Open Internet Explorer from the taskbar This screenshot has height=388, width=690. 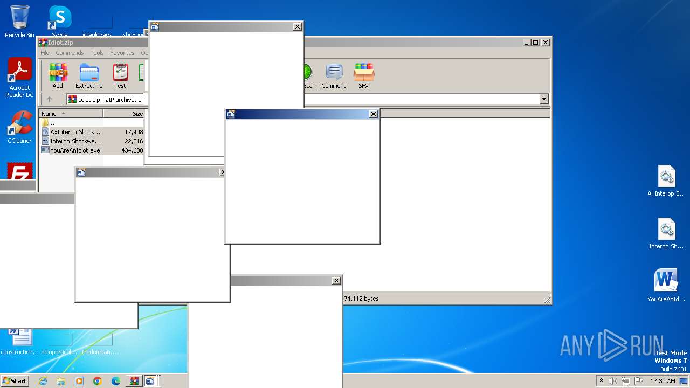tap(43, 381)
